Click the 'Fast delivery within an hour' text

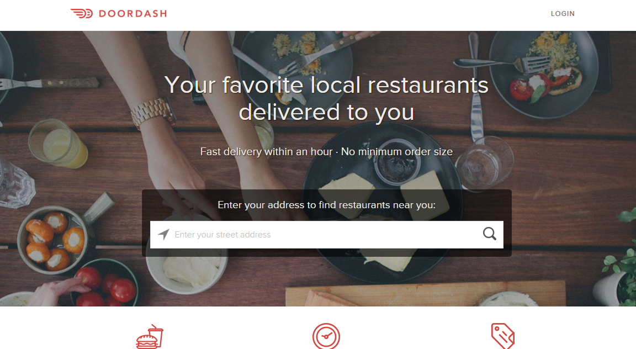267,152
